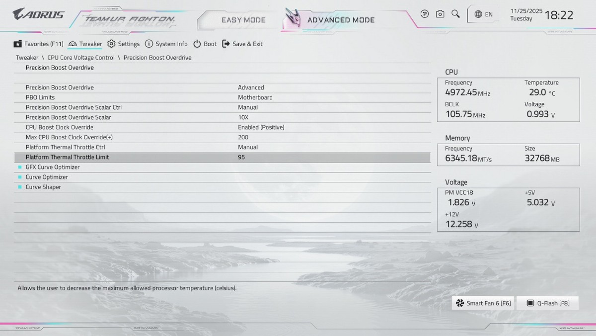Open the help icon in top bar
The width and height of the screenshot is (596, 336).
coord(425,14)
